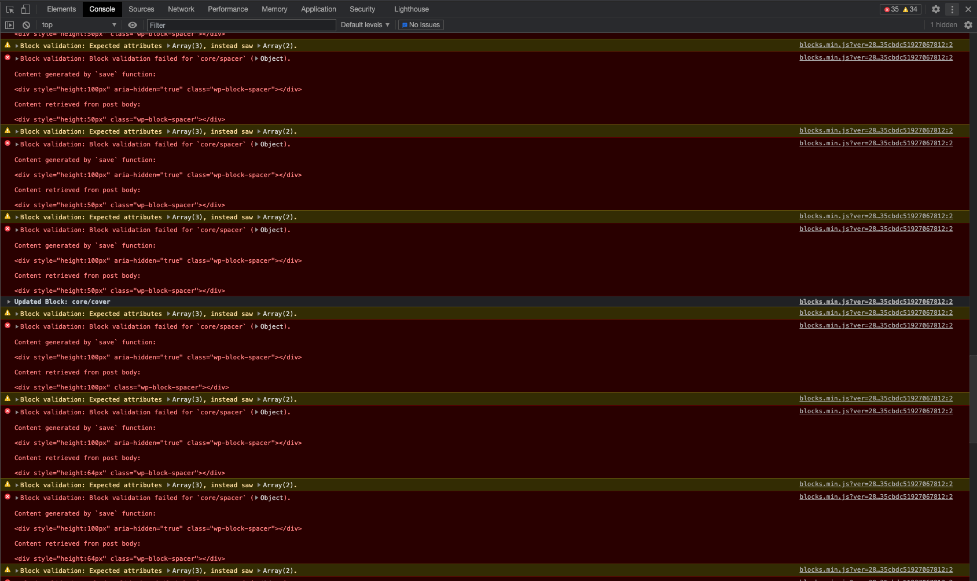Toggle the device toolbar icon
This screenshot has height=581, width=977.
[25, 9]
